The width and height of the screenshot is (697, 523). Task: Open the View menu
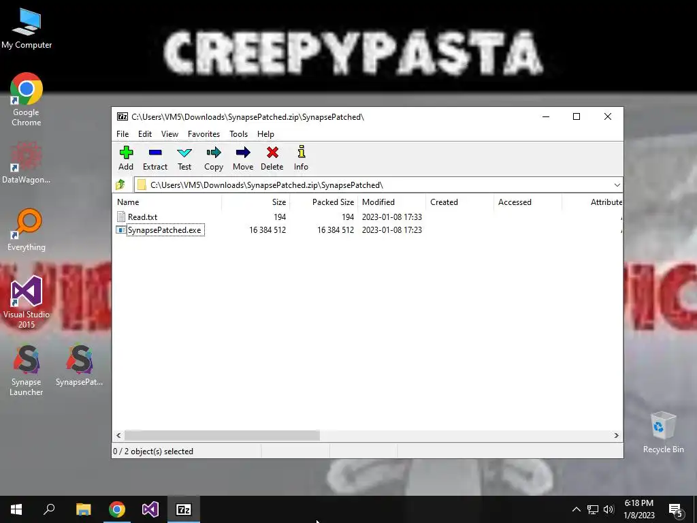point(169,134)
